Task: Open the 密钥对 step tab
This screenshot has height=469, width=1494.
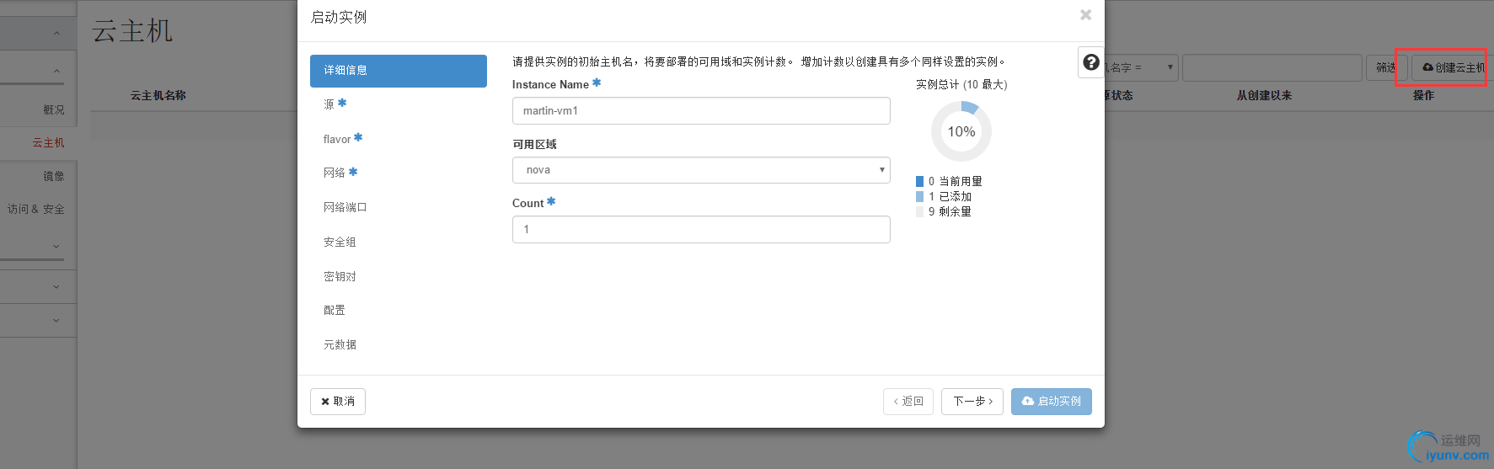Action: (340, 276)
